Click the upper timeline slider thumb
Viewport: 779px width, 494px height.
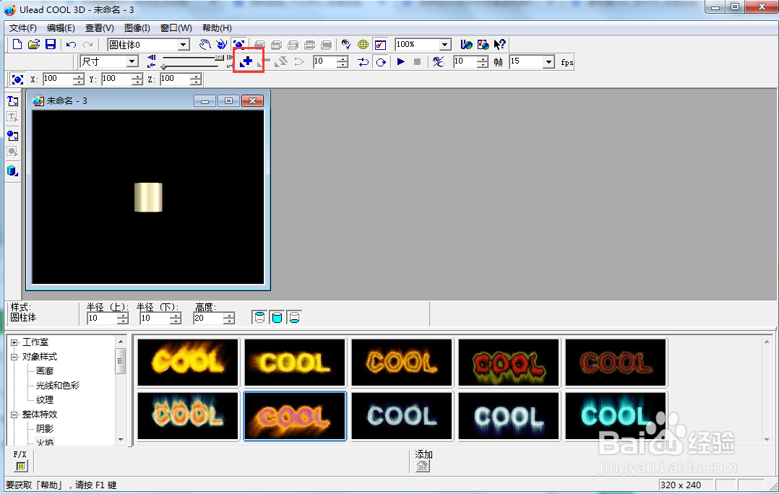click(219, 58)
